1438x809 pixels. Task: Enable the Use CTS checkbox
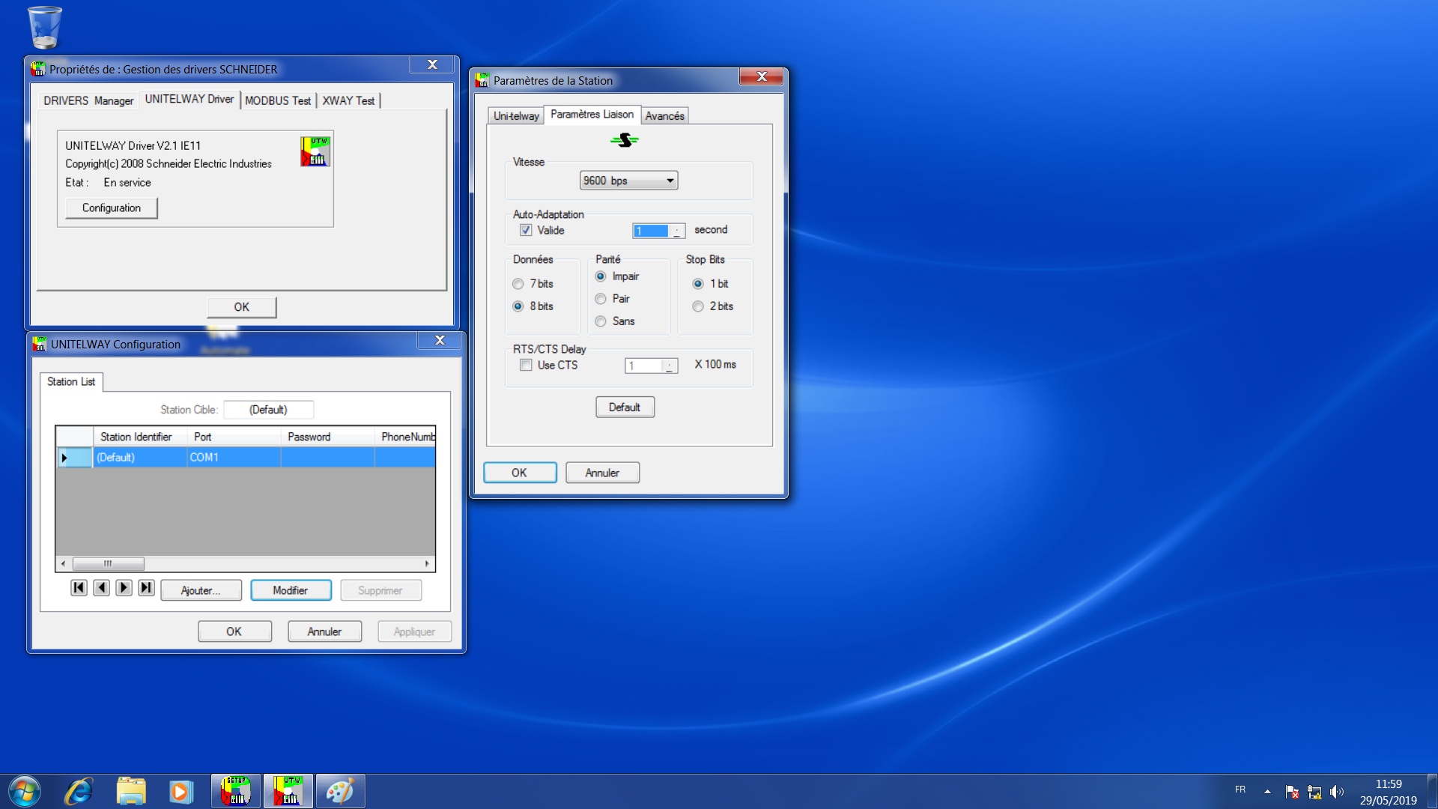pos(526,365)
